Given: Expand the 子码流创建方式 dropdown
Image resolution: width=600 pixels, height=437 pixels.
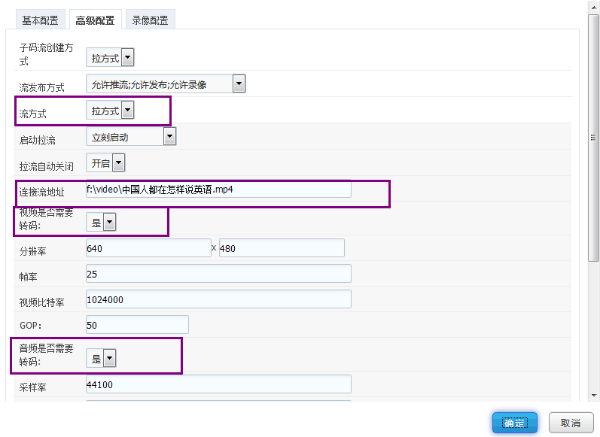Looking at the screenshot, I should coord(110,57).
